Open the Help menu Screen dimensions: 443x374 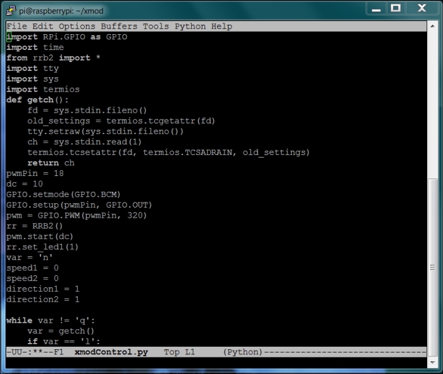[221, 27]
